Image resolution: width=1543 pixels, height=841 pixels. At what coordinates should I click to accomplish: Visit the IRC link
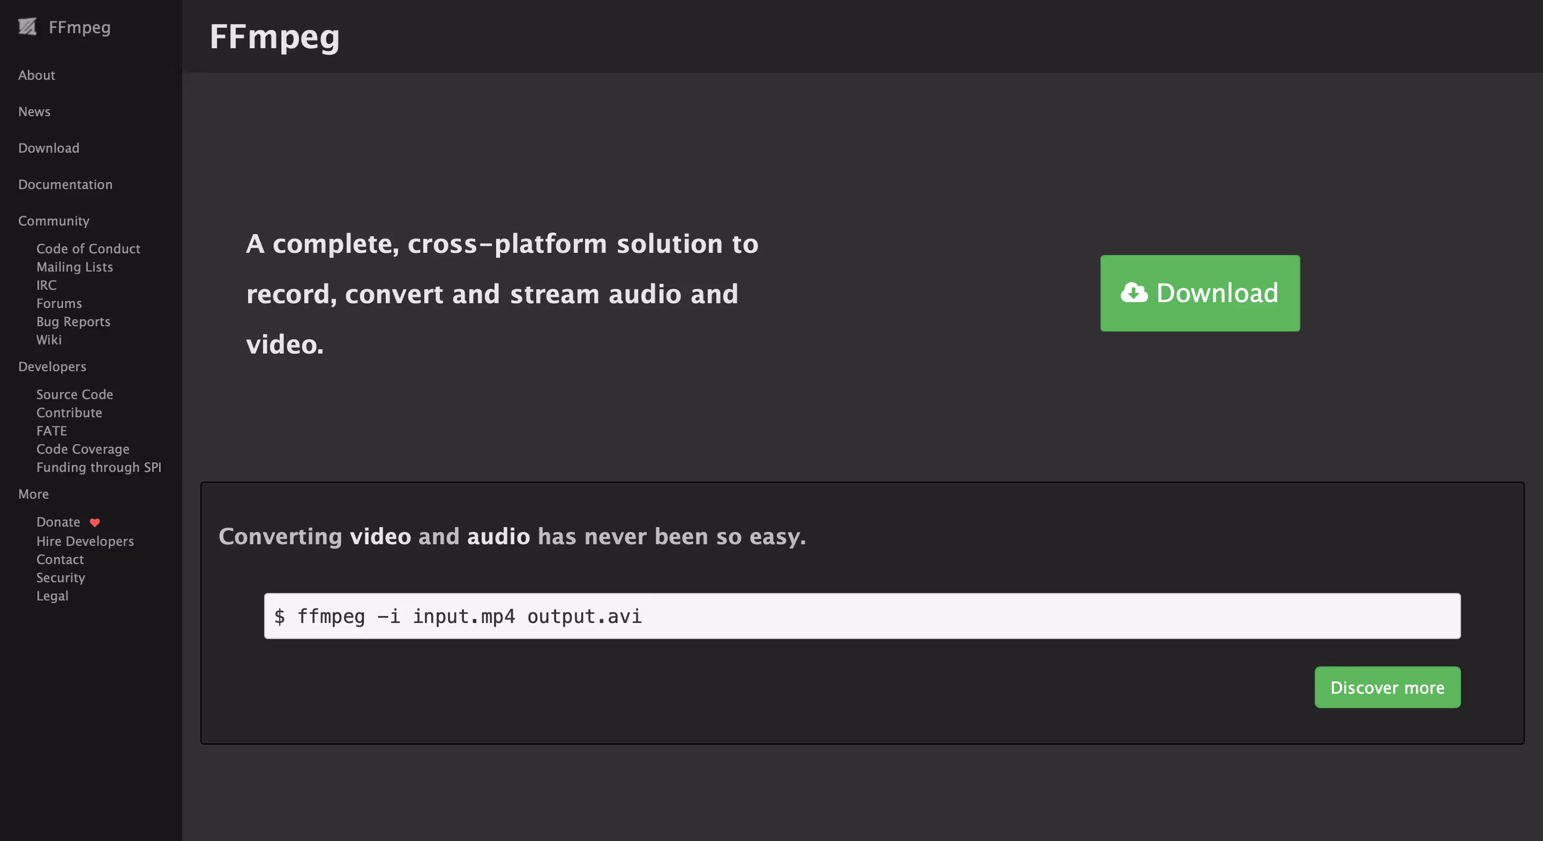47,285
